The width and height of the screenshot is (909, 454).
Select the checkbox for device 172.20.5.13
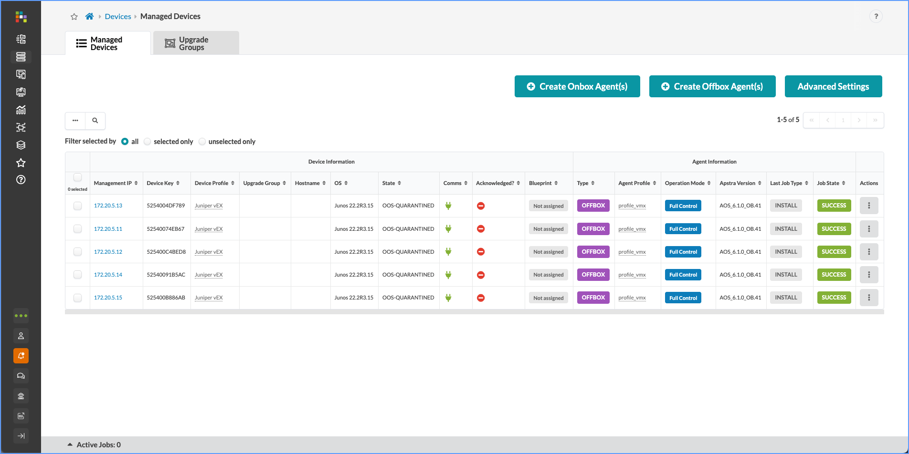(x=77, y=206)
